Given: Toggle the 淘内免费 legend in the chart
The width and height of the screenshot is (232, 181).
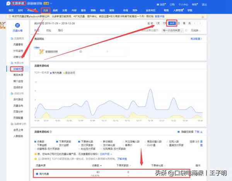Looking at the screenshot, I should click(56, 73).
